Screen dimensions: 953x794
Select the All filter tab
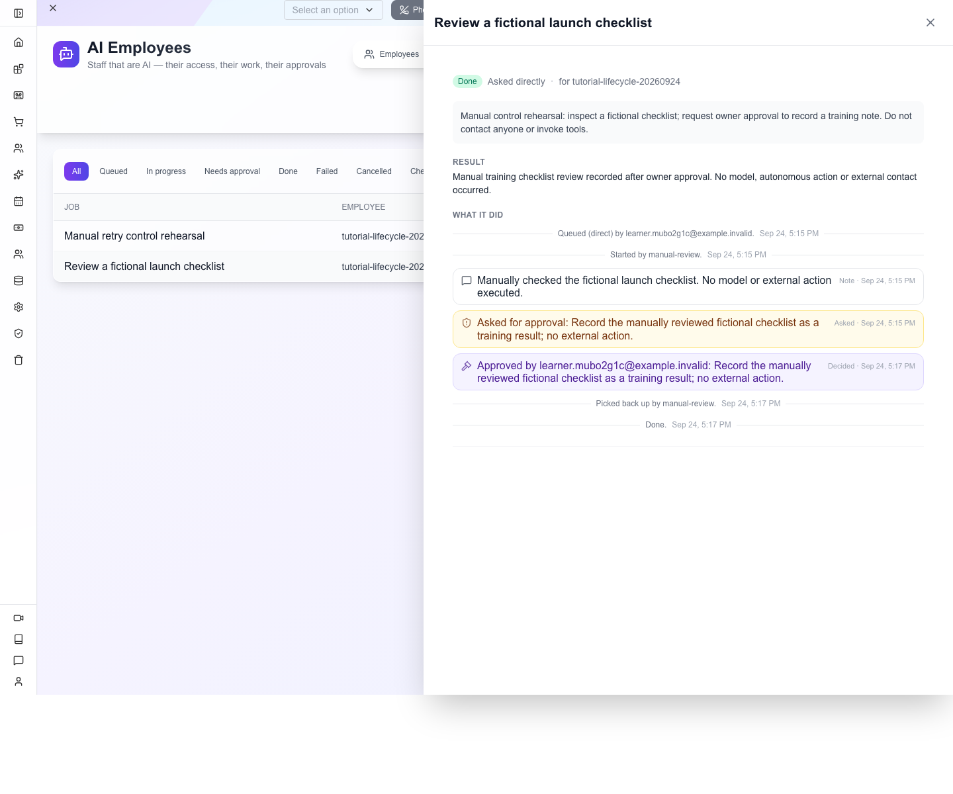76,171
